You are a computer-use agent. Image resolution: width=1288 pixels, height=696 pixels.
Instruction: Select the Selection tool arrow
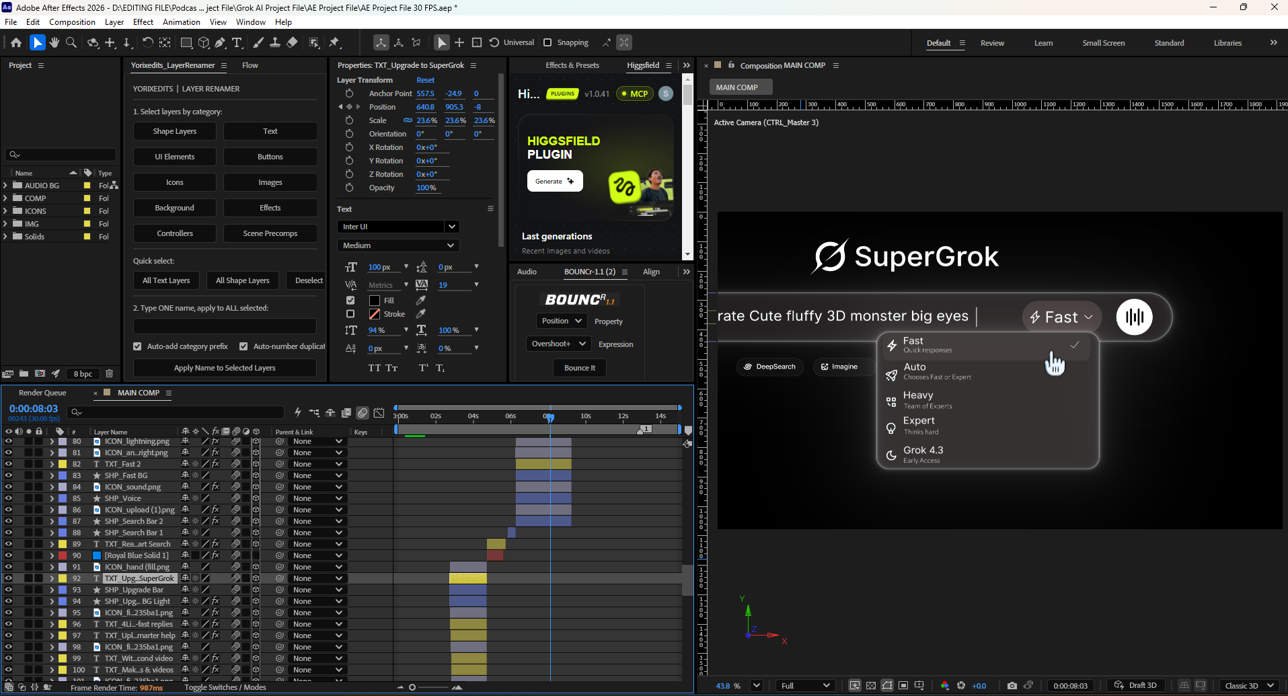pyautogui.click(x=38, y=42)
